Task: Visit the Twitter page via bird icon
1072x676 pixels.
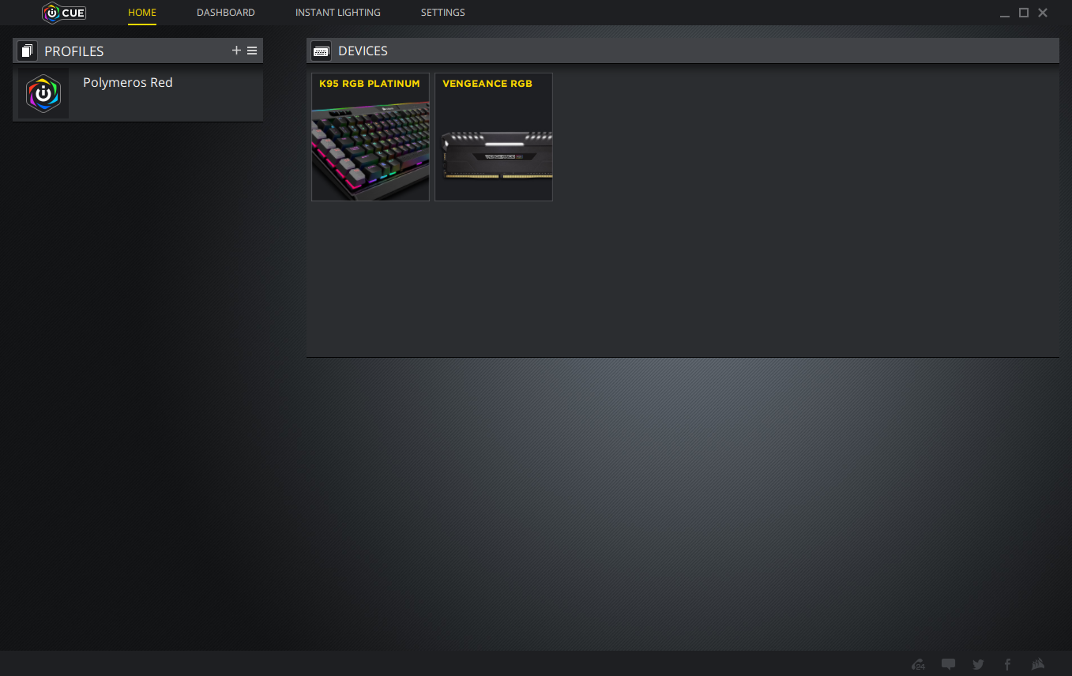Action: [x=978, y=664]
